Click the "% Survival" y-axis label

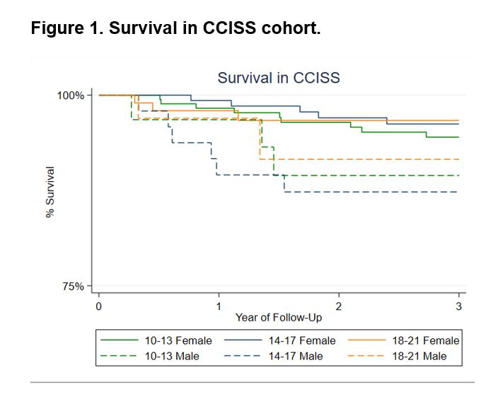coord(50,193)
